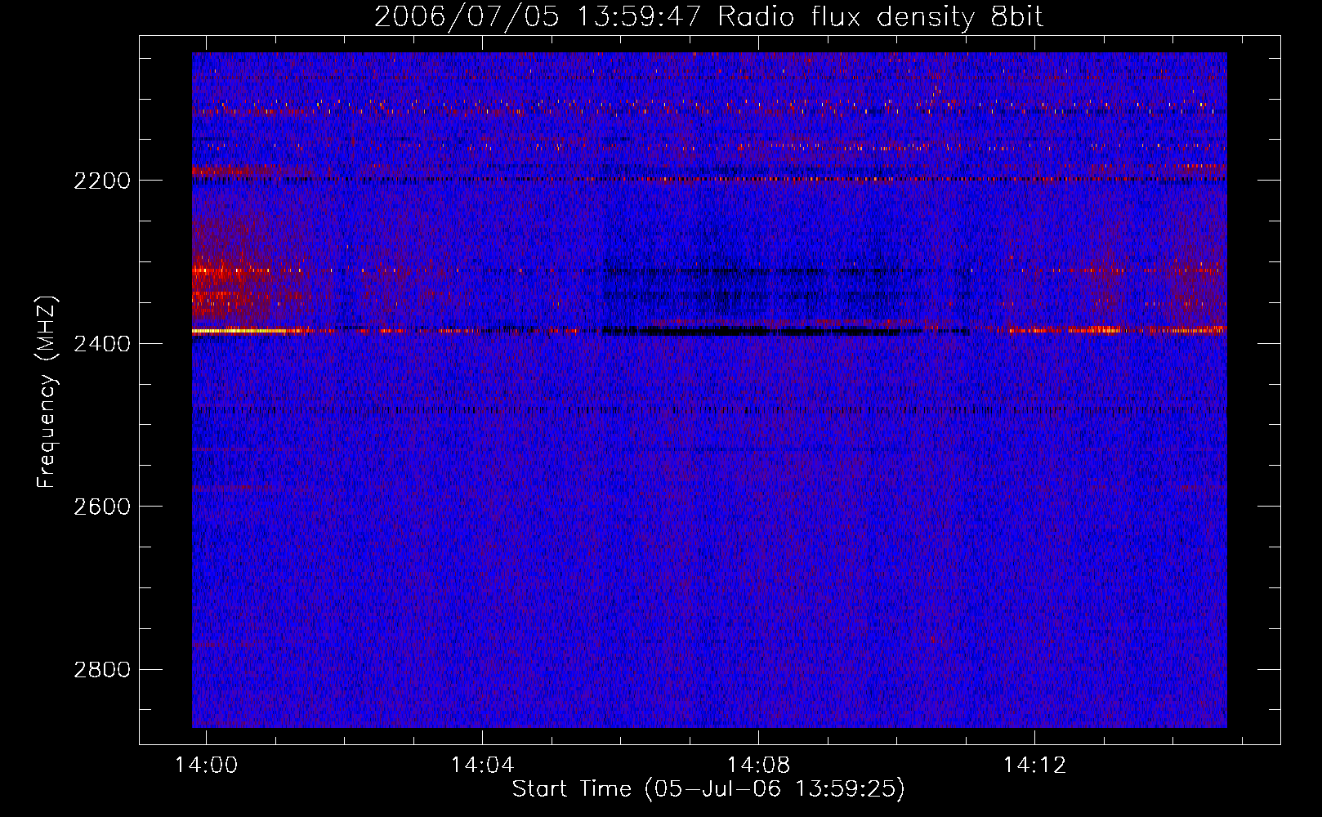The width and height of the screenshot is (1322, 817).
Task: Click the plot title "2006/07/05 13:59:47 Radio flux density 8bit"
Action: click(708, 17)
